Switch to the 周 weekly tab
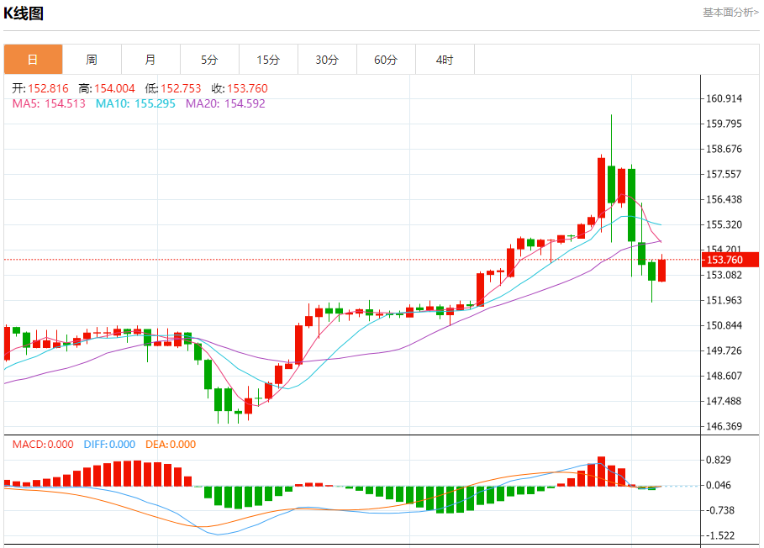This screenshot has width=764, height=548. tap(92, 60)
